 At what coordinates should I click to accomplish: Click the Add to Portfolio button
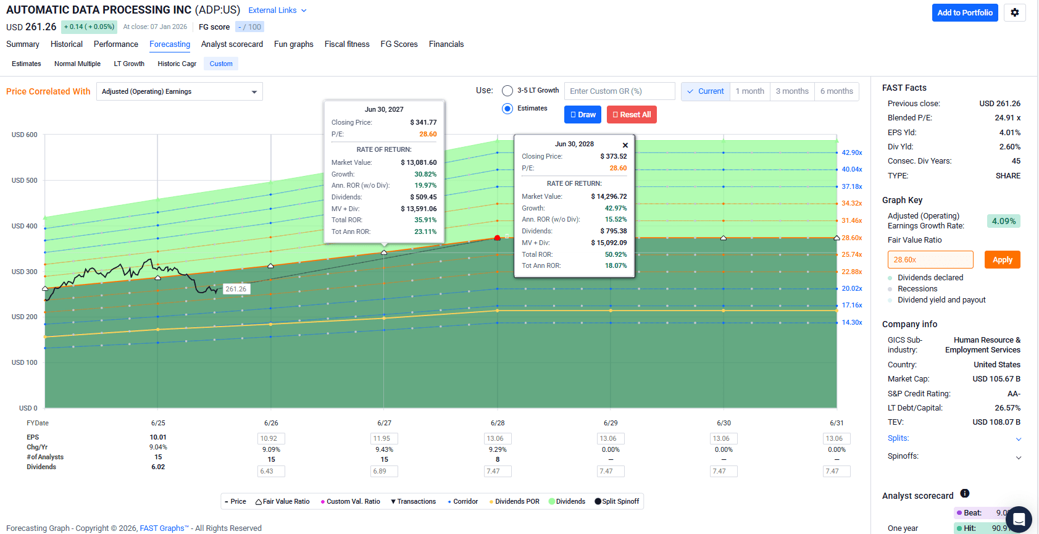point(964,12)
